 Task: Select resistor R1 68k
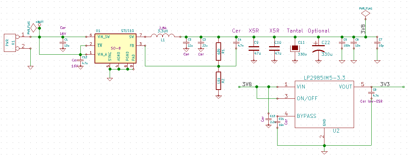click(x=219, y=51)
